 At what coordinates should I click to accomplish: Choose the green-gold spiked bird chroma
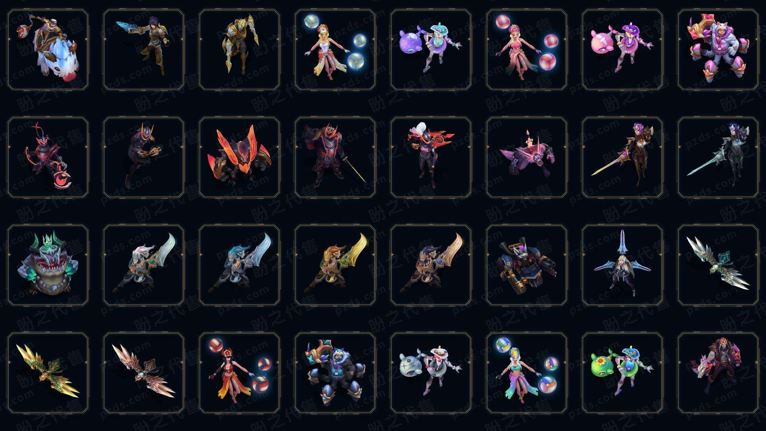coord(48,373)
